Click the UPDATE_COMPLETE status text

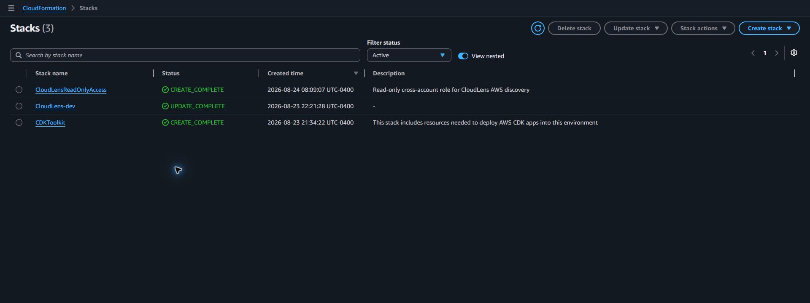pyautogui.click(x=197, y=106)
